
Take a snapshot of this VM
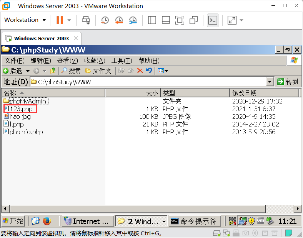[x=105, y=20]
